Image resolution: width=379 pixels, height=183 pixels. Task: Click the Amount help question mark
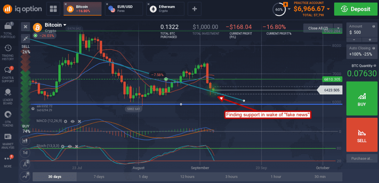click(374, 26)
